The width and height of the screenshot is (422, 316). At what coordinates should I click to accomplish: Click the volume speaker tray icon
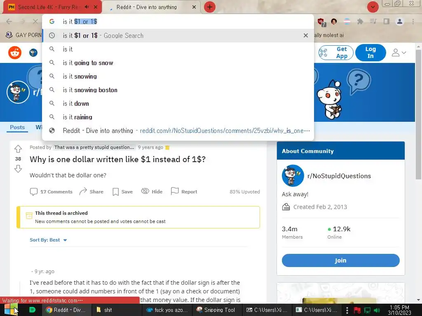pyautogui.click(x=377, y=310)
